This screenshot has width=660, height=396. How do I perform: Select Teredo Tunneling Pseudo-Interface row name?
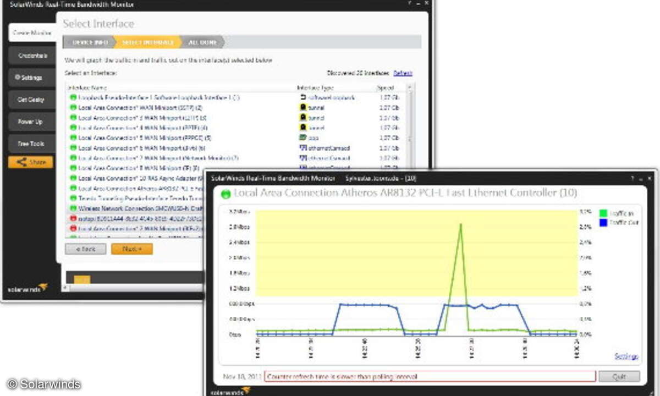click(x=140, y=199)
